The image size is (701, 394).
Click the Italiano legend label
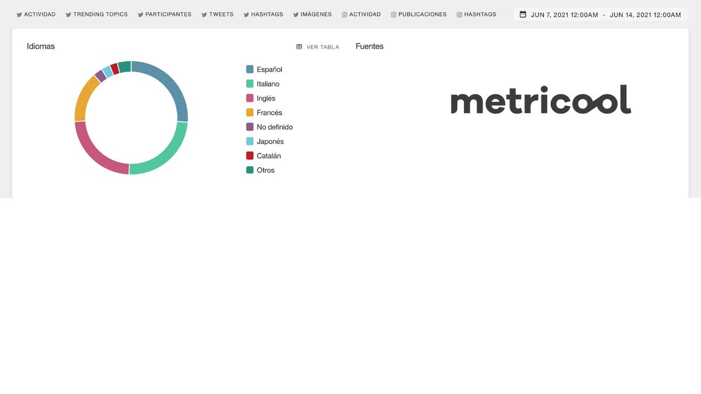click(x=268, y=84)
